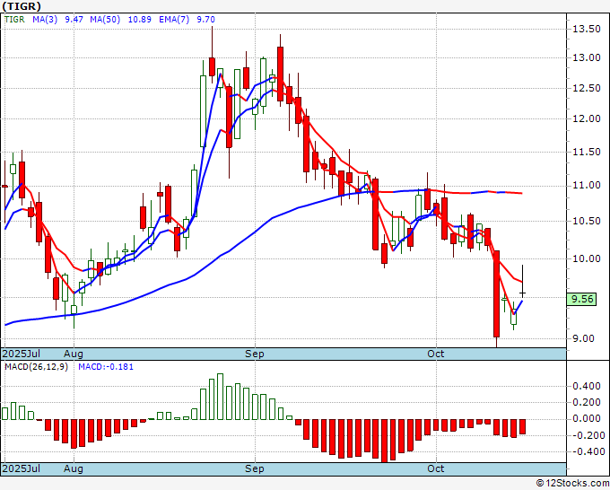This screenshot has width=610, height=490.
Task: Click the 12.50 price axis label
Action: point(587,88)
